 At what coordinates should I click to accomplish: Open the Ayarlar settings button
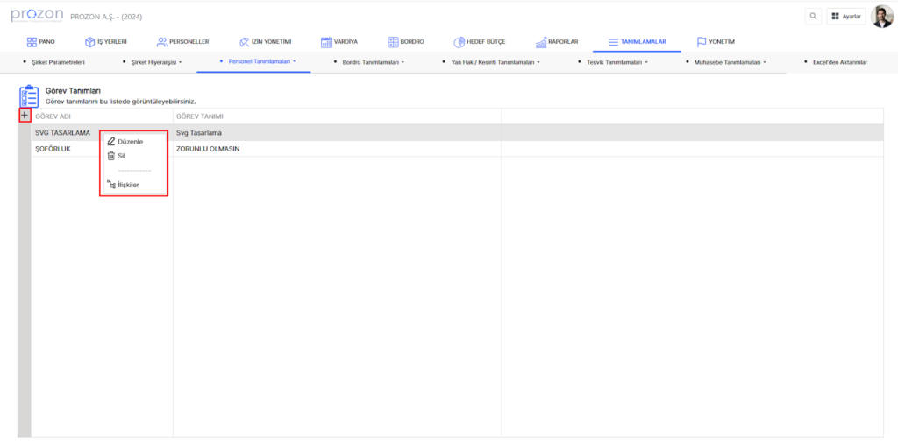(x=846, y=16)
